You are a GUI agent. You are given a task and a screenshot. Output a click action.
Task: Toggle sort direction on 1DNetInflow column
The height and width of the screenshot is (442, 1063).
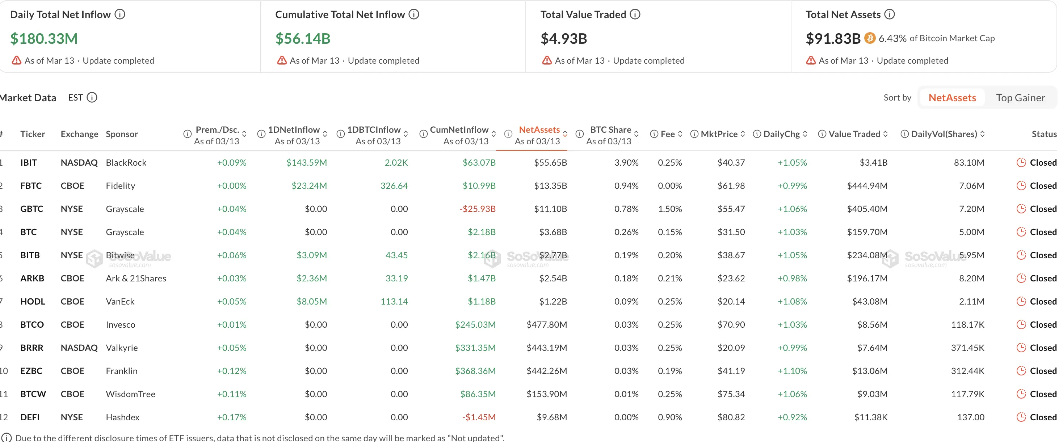(x=324, y=133)
